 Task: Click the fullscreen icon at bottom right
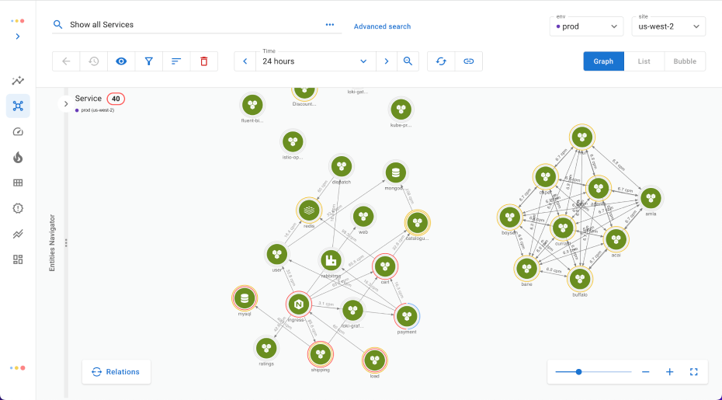pyautogui.click(x=694, y=372)
